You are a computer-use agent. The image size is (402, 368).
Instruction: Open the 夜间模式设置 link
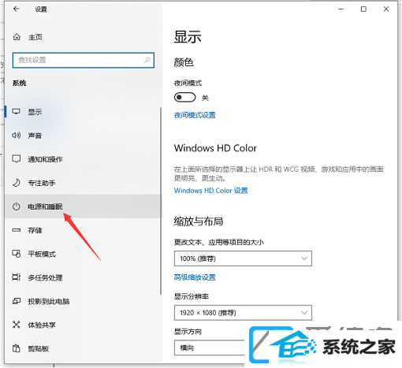[x=195, y=115]
